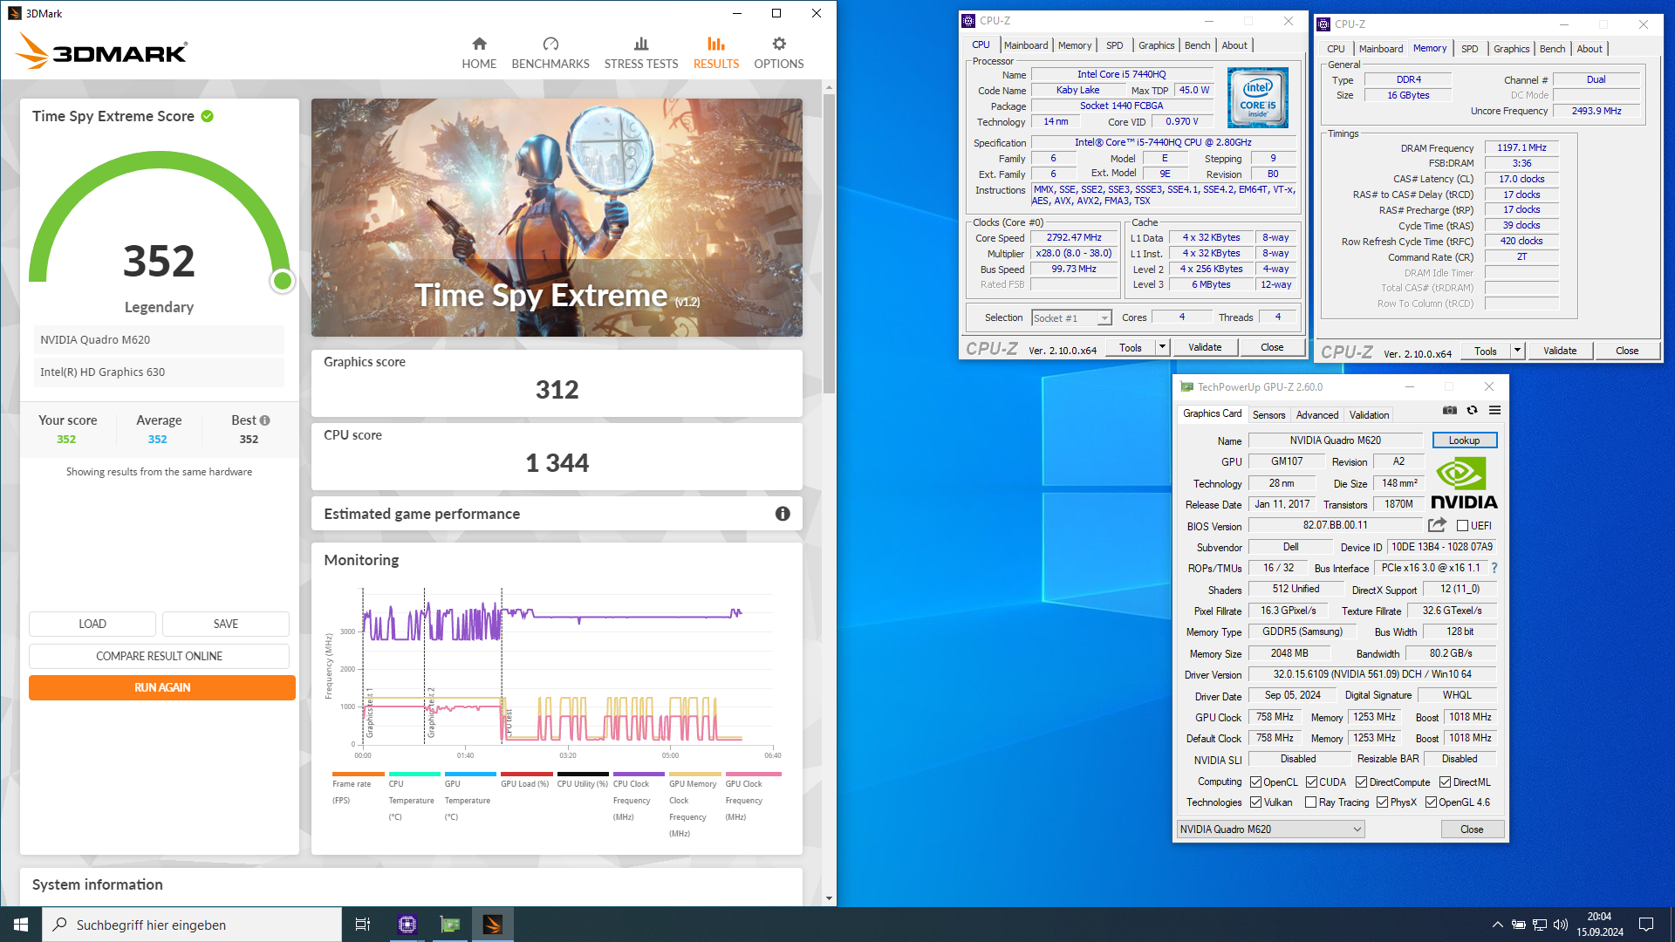
Task: Toggle the Ray Tracing checkbox
Action: (1311, 802)
